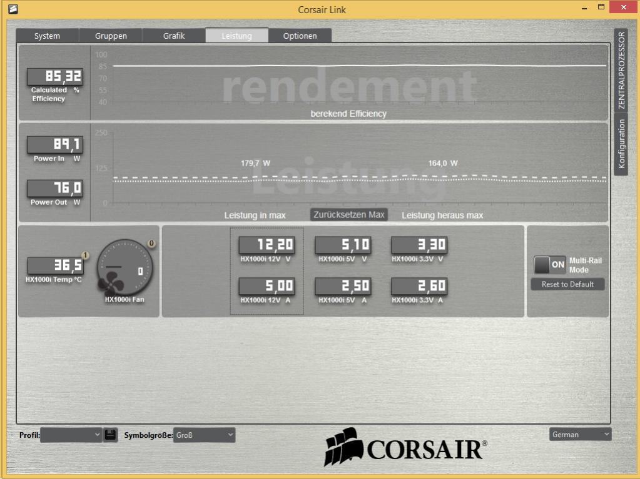Click the Leistung in max label

coord(255,215)
